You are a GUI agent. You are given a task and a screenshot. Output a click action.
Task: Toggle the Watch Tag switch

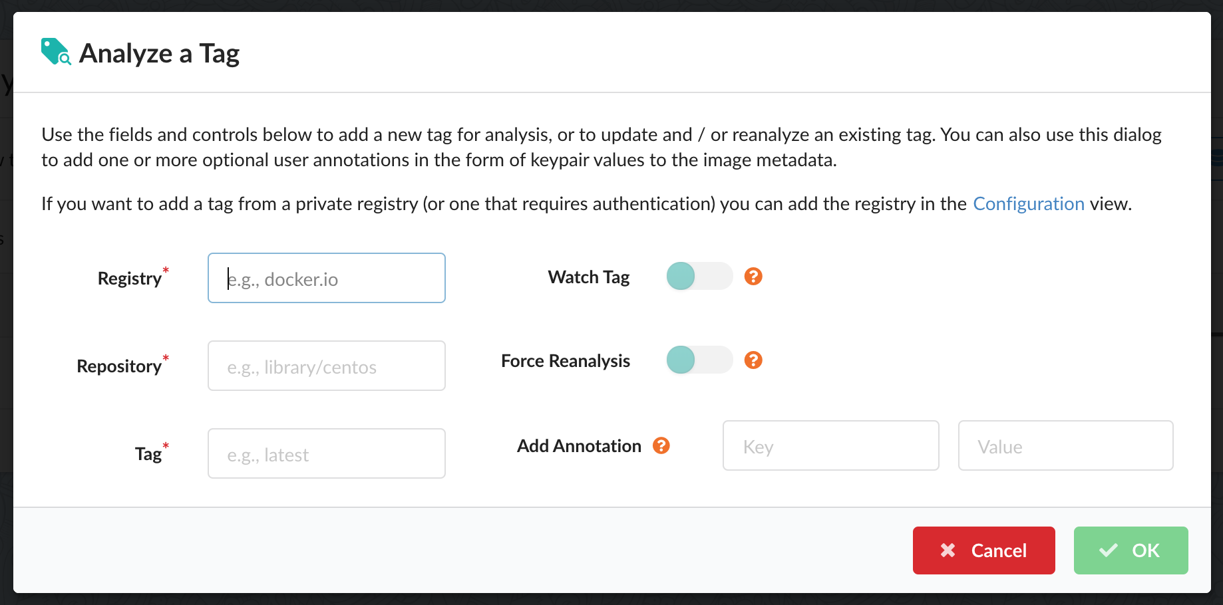699,277
